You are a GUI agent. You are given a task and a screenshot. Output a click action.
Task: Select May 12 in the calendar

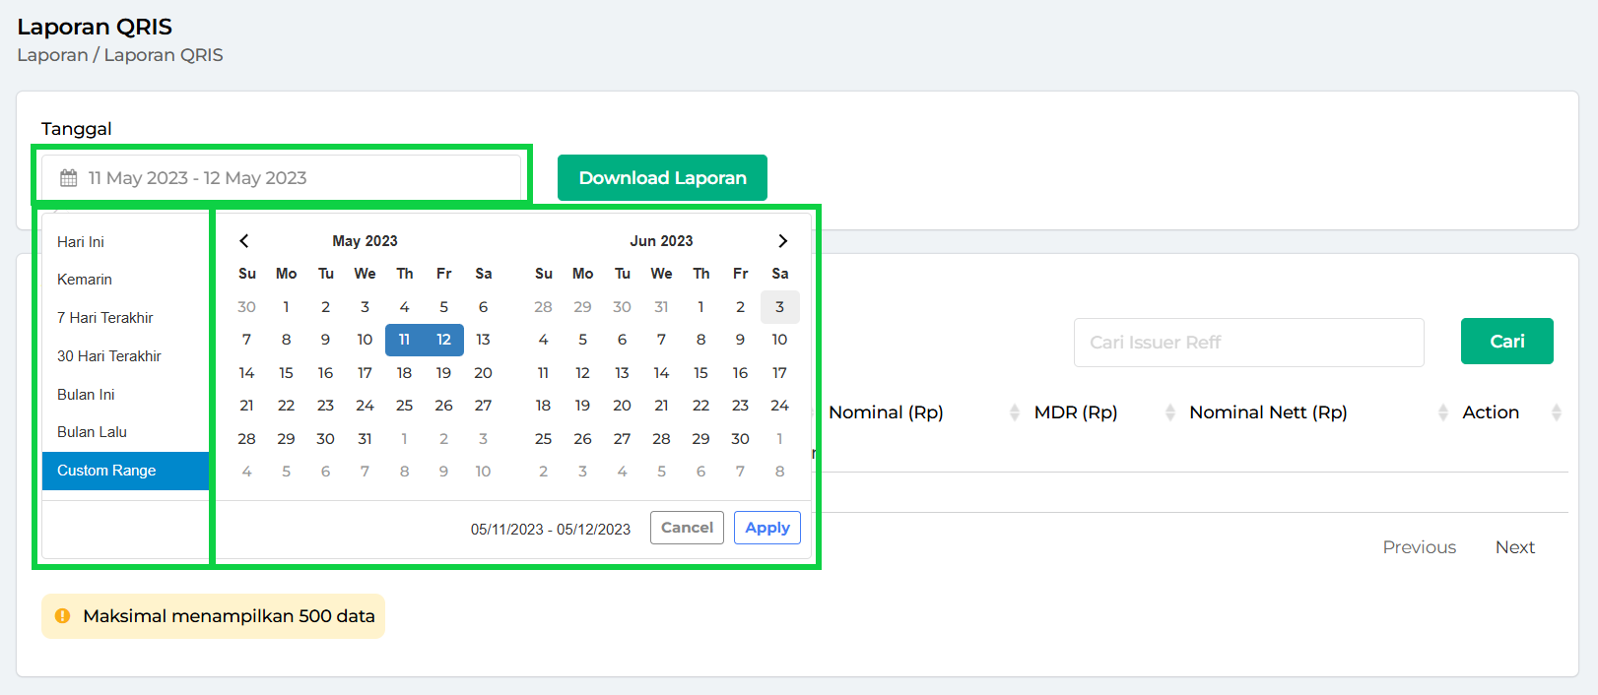coord(444,340)
